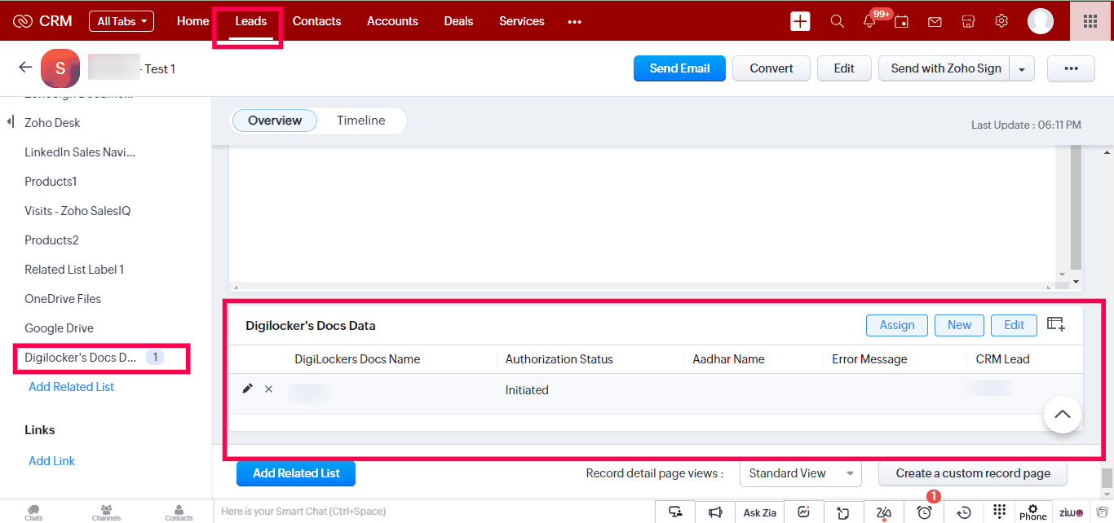
Task: Open the mail envelope icon
Action: tap(935, 22)
